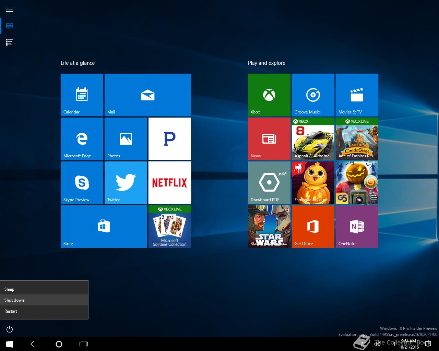
Task: Open Movies & TV tile
Action: pos(357,95)
